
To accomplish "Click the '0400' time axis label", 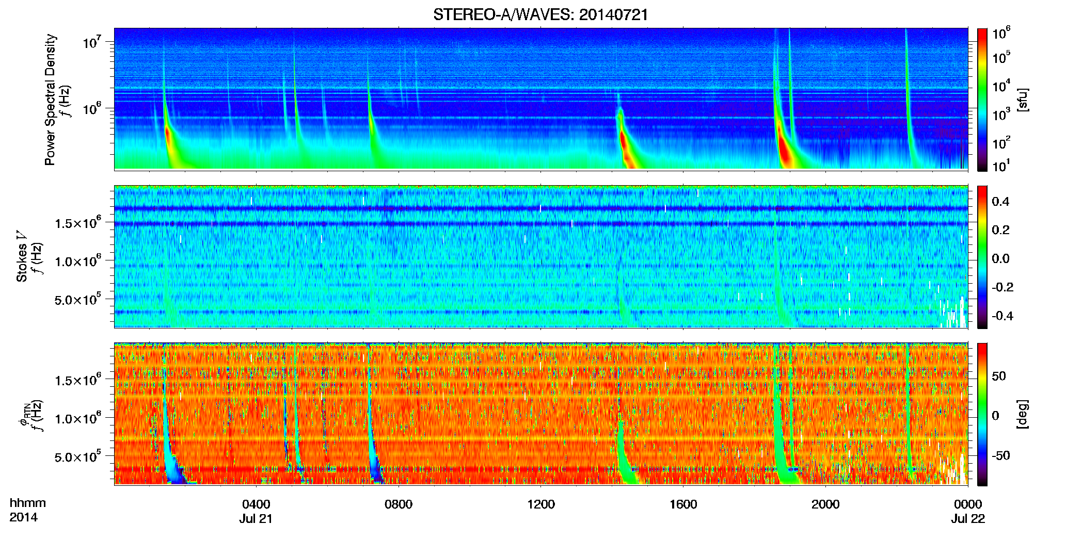I will [x=256, y=504].
